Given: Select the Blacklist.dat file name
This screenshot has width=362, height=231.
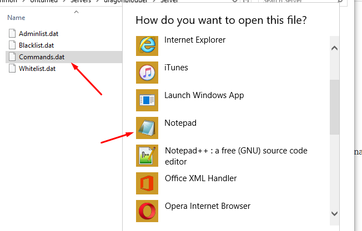Looking at the screenshot, I should [36, 45].
